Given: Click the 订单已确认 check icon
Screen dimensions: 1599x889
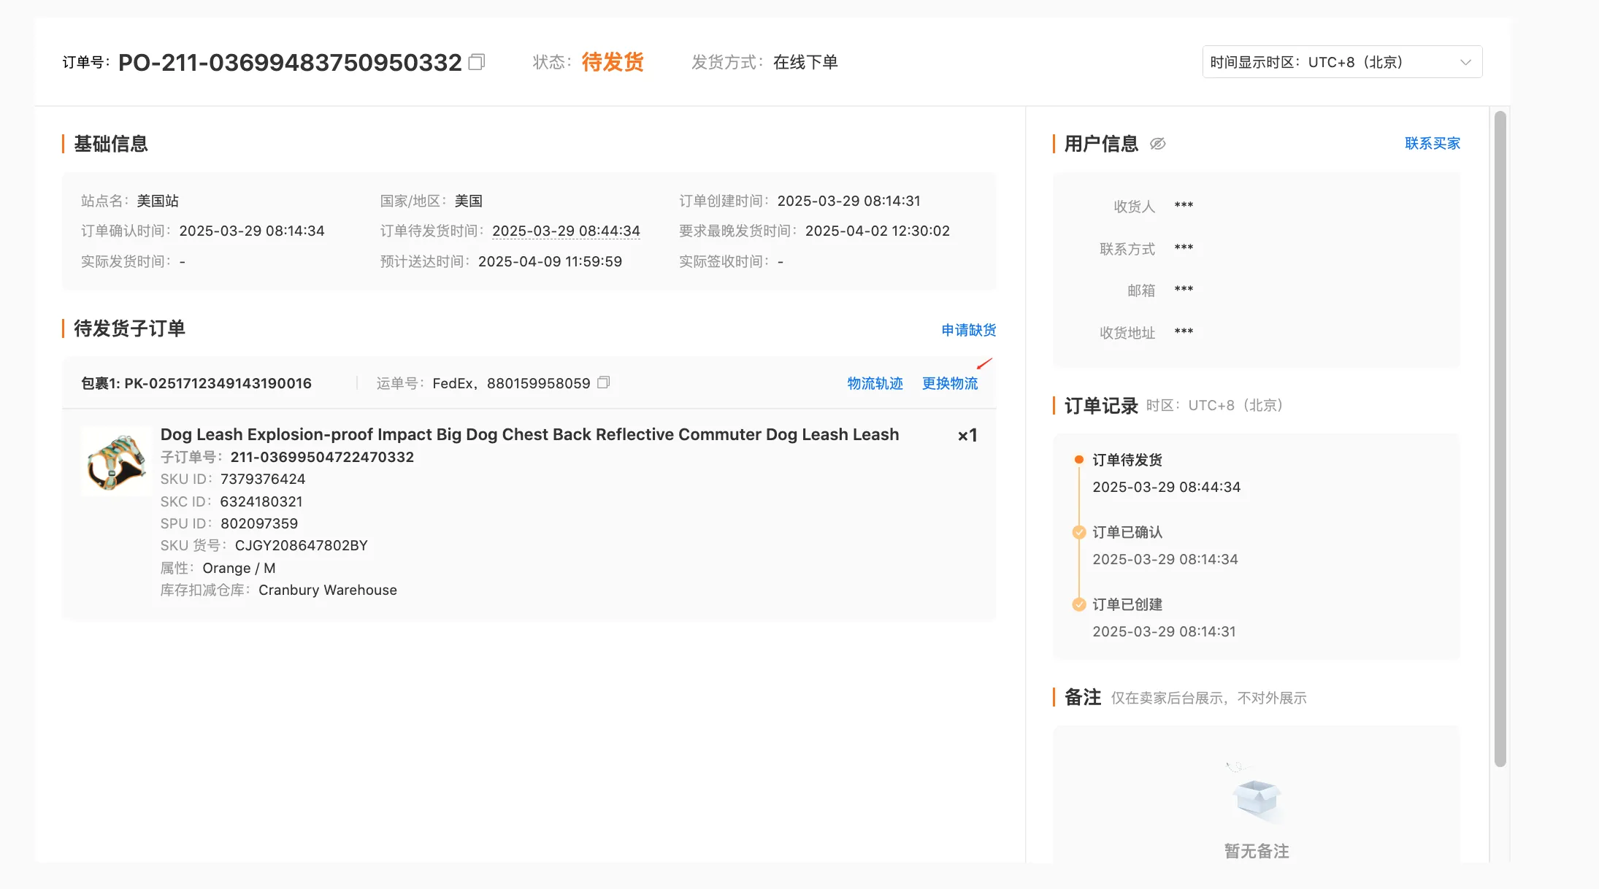Looking at the screenshot, I should coord(1078,532).
